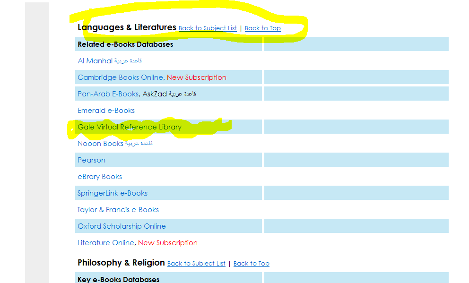Open Cambridge Books Online link
The image size is (469, 283).
(120, 77)
